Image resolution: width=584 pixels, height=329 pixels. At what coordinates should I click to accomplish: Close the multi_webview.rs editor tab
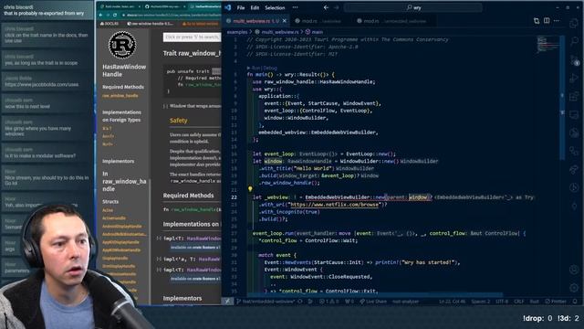[x=285, y=21]
